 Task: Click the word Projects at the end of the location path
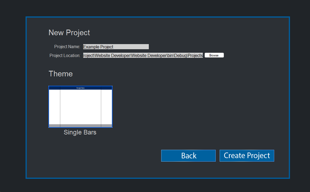(195, 55)
